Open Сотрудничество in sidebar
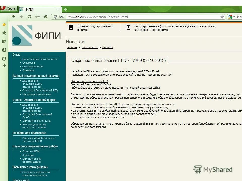 [x=33, y=66]
